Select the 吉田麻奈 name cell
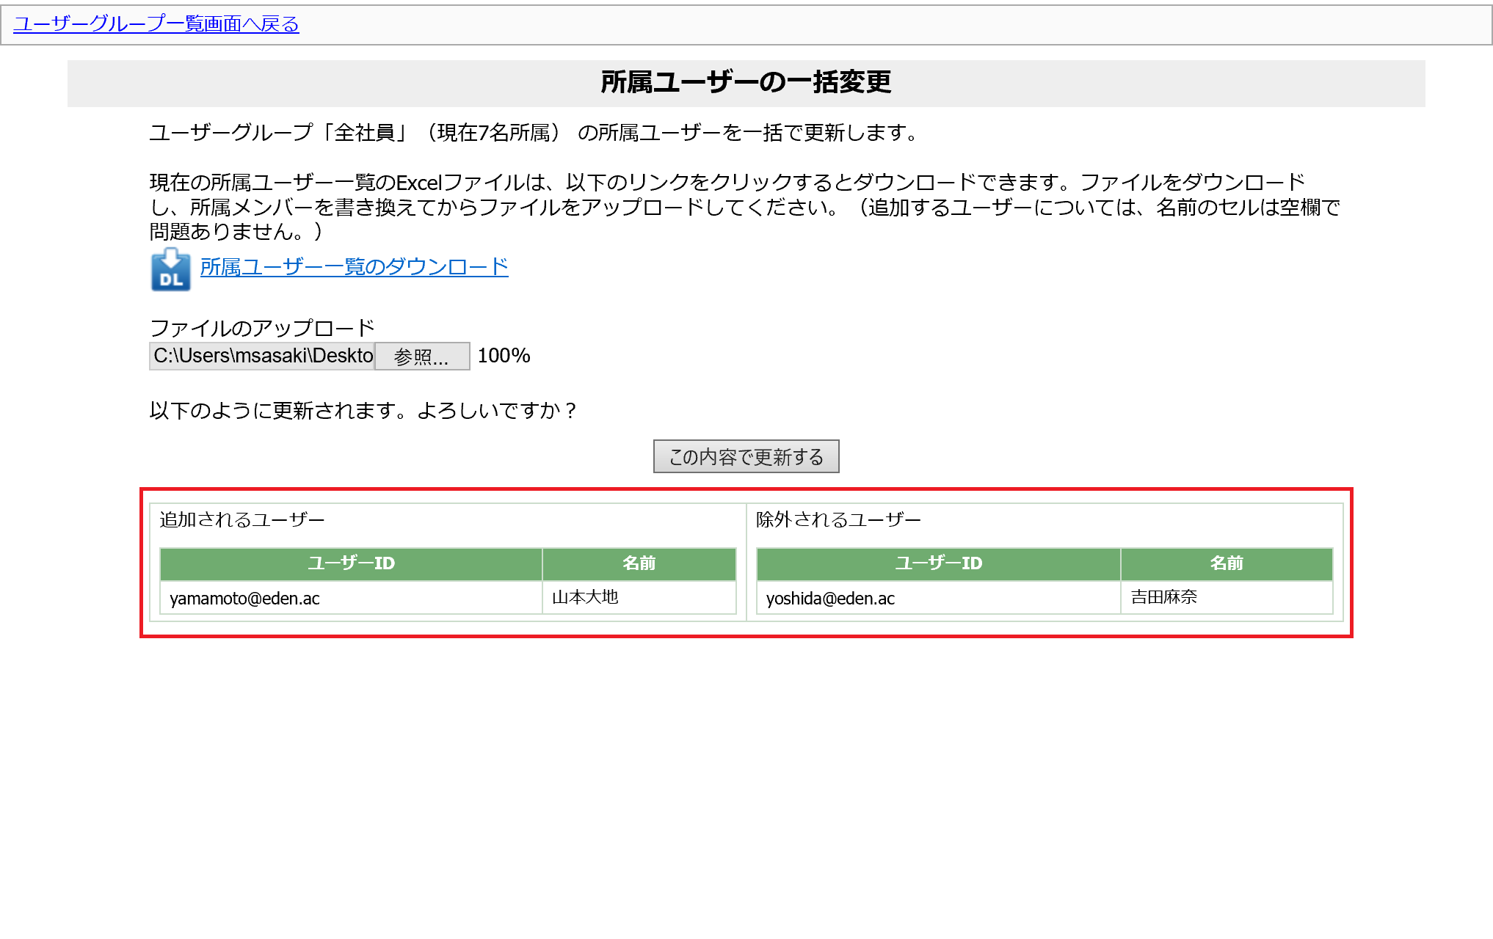The height and width of the screenshot is (939, 1493). 1227,598
